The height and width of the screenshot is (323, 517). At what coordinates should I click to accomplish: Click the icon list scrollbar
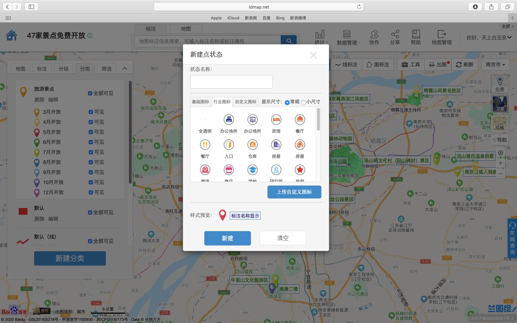(318, 120)
